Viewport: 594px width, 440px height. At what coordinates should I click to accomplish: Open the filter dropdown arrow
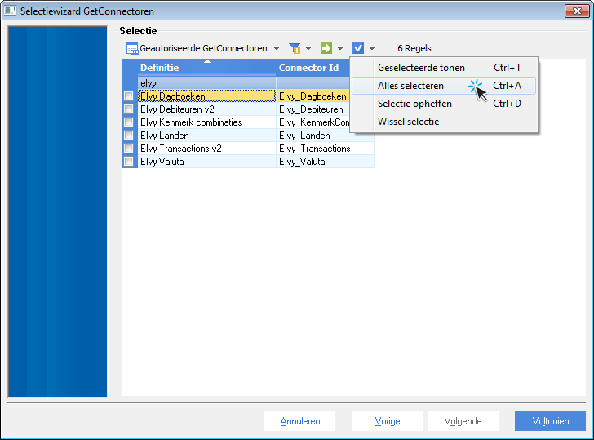click(308, 49)
